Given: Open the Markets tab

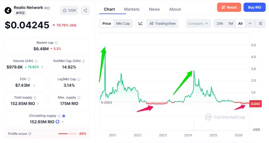Looking at the screenshot, I should [x=132, y=9].
